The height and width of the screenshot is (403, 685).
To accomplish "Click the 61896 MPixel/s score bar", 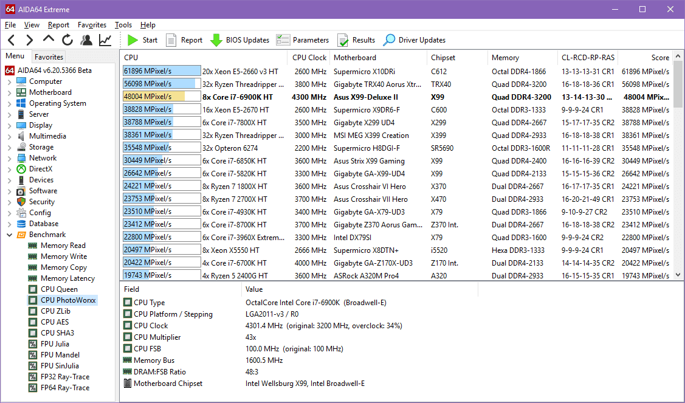I will [162, 71].
